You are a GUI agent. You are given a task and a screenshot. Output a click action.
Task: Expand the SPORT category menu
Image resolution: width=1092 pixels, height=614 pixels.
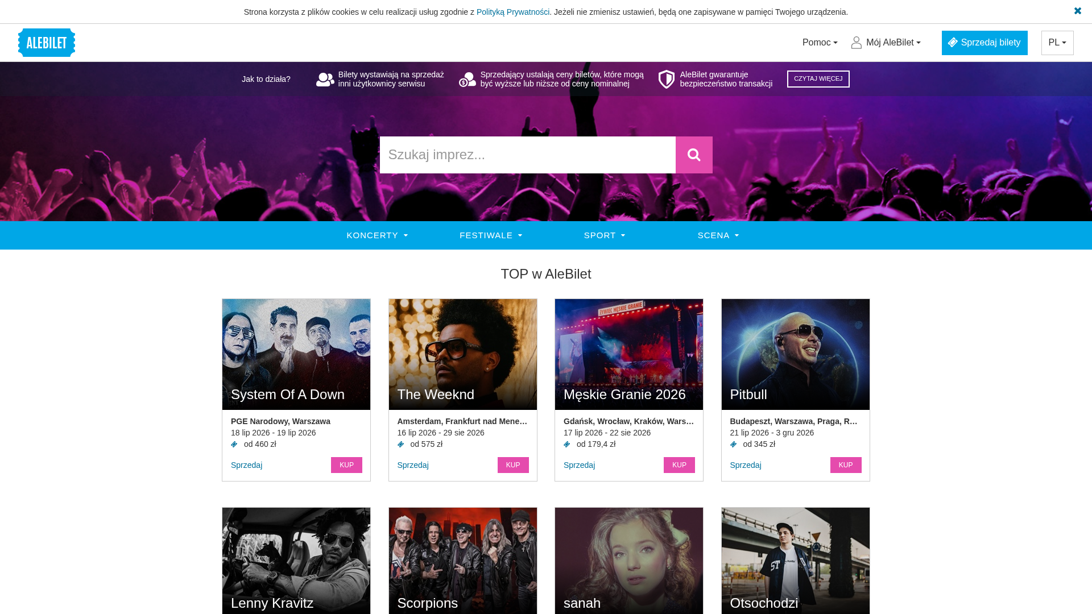click(605, 235)
